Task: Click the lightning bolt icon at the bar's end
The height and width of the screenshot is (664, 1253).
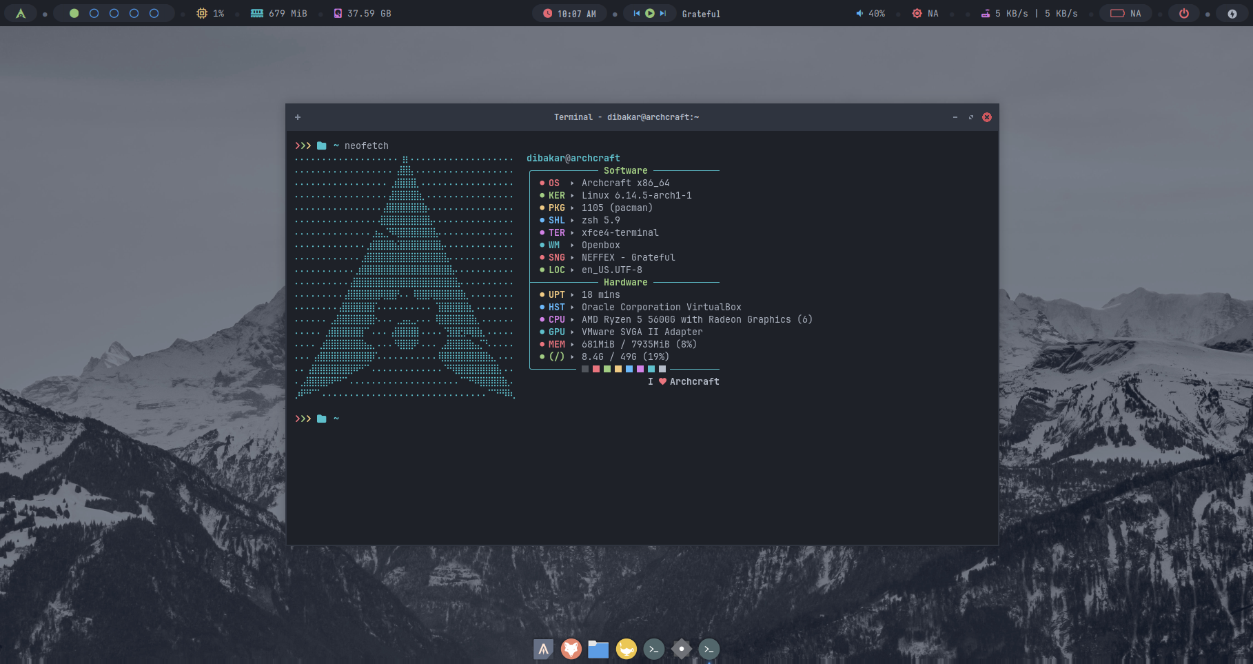Action: (x=1232, y=13)
